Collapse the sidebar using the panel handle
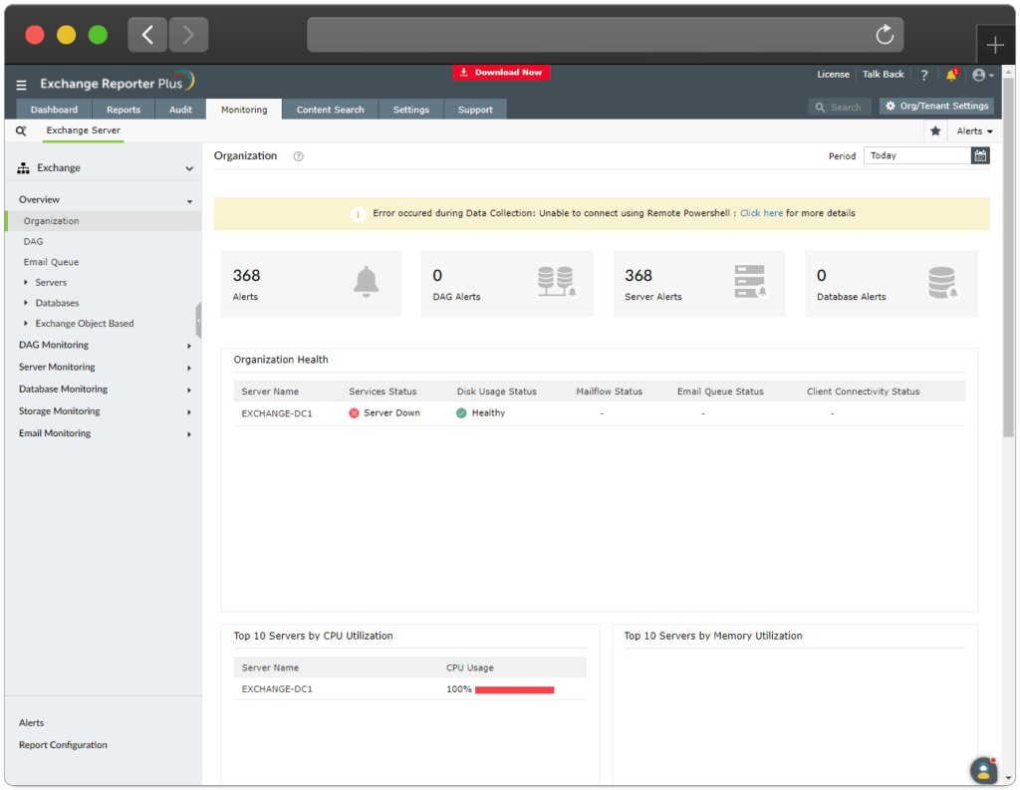 coord(198,320)
